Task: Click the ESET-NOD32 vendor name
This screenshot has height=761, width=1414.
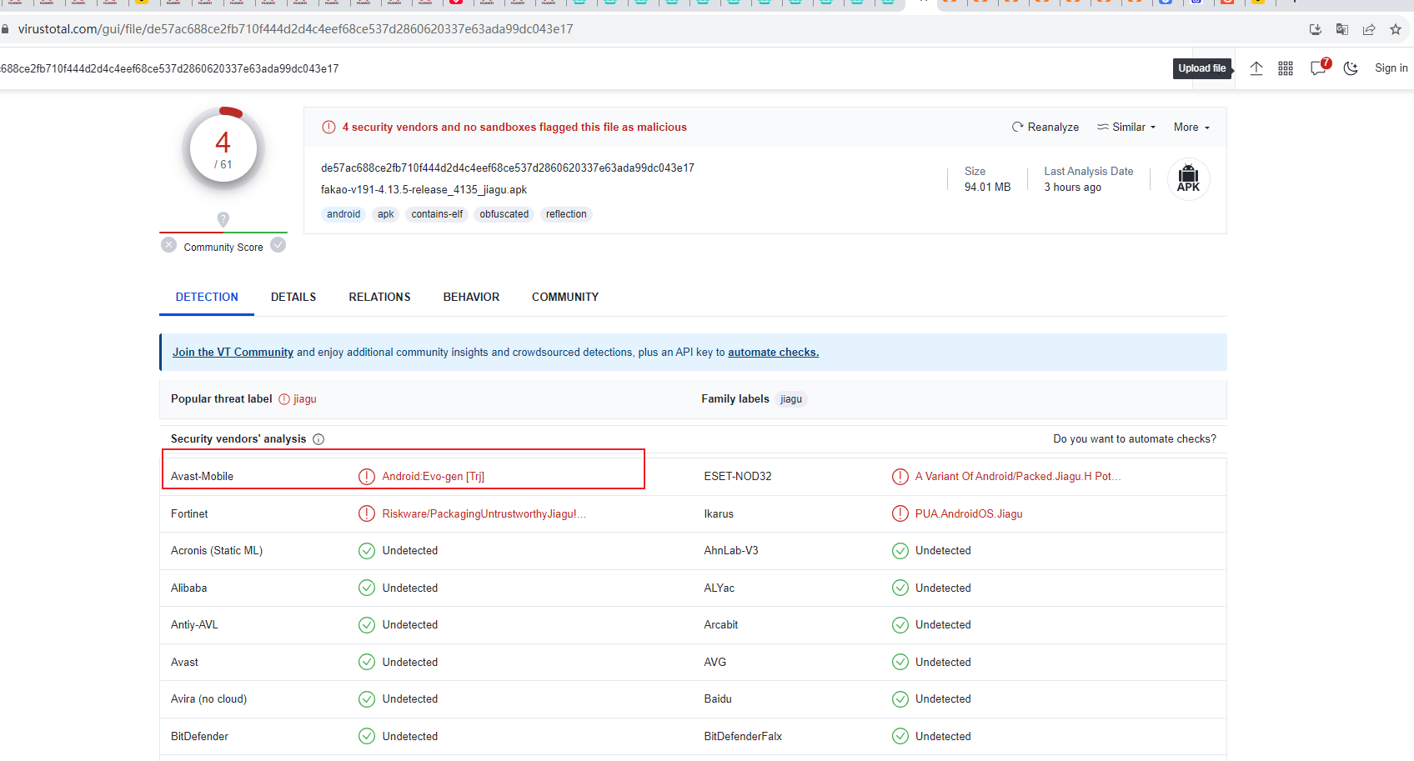Action: [738, 477]
